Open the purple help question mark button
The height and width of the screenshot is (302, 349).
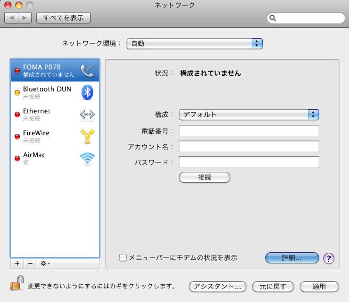(x=329, y=258)
